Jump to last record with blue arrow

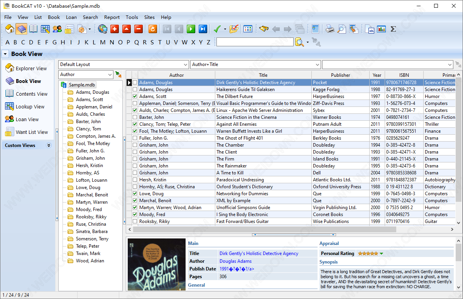[203, 29]
